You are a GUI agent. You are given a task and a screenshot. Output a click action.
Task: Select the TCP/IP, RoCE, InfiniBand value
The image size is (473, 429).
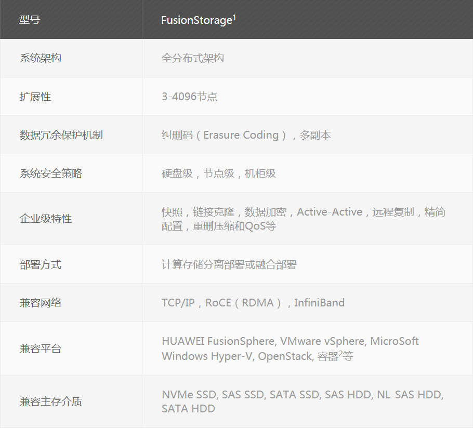[x=253, y=303]
